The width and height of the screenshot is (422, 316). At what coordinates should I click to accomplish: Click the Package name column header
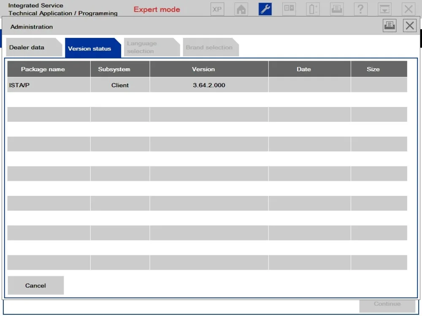click(49, 69)
